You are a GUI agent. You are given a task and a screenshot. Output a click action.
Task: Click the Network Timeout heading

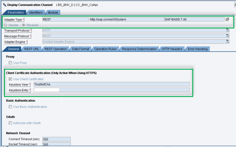point(18,133)
